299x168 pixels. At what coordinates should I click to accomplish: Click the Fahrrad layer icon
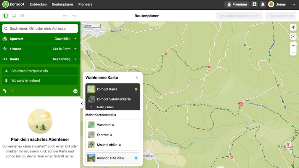pos(91,135)
